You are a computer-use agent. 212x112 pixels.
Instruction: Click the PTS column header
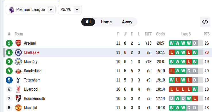pyautogui.click(x=207, y=34)
